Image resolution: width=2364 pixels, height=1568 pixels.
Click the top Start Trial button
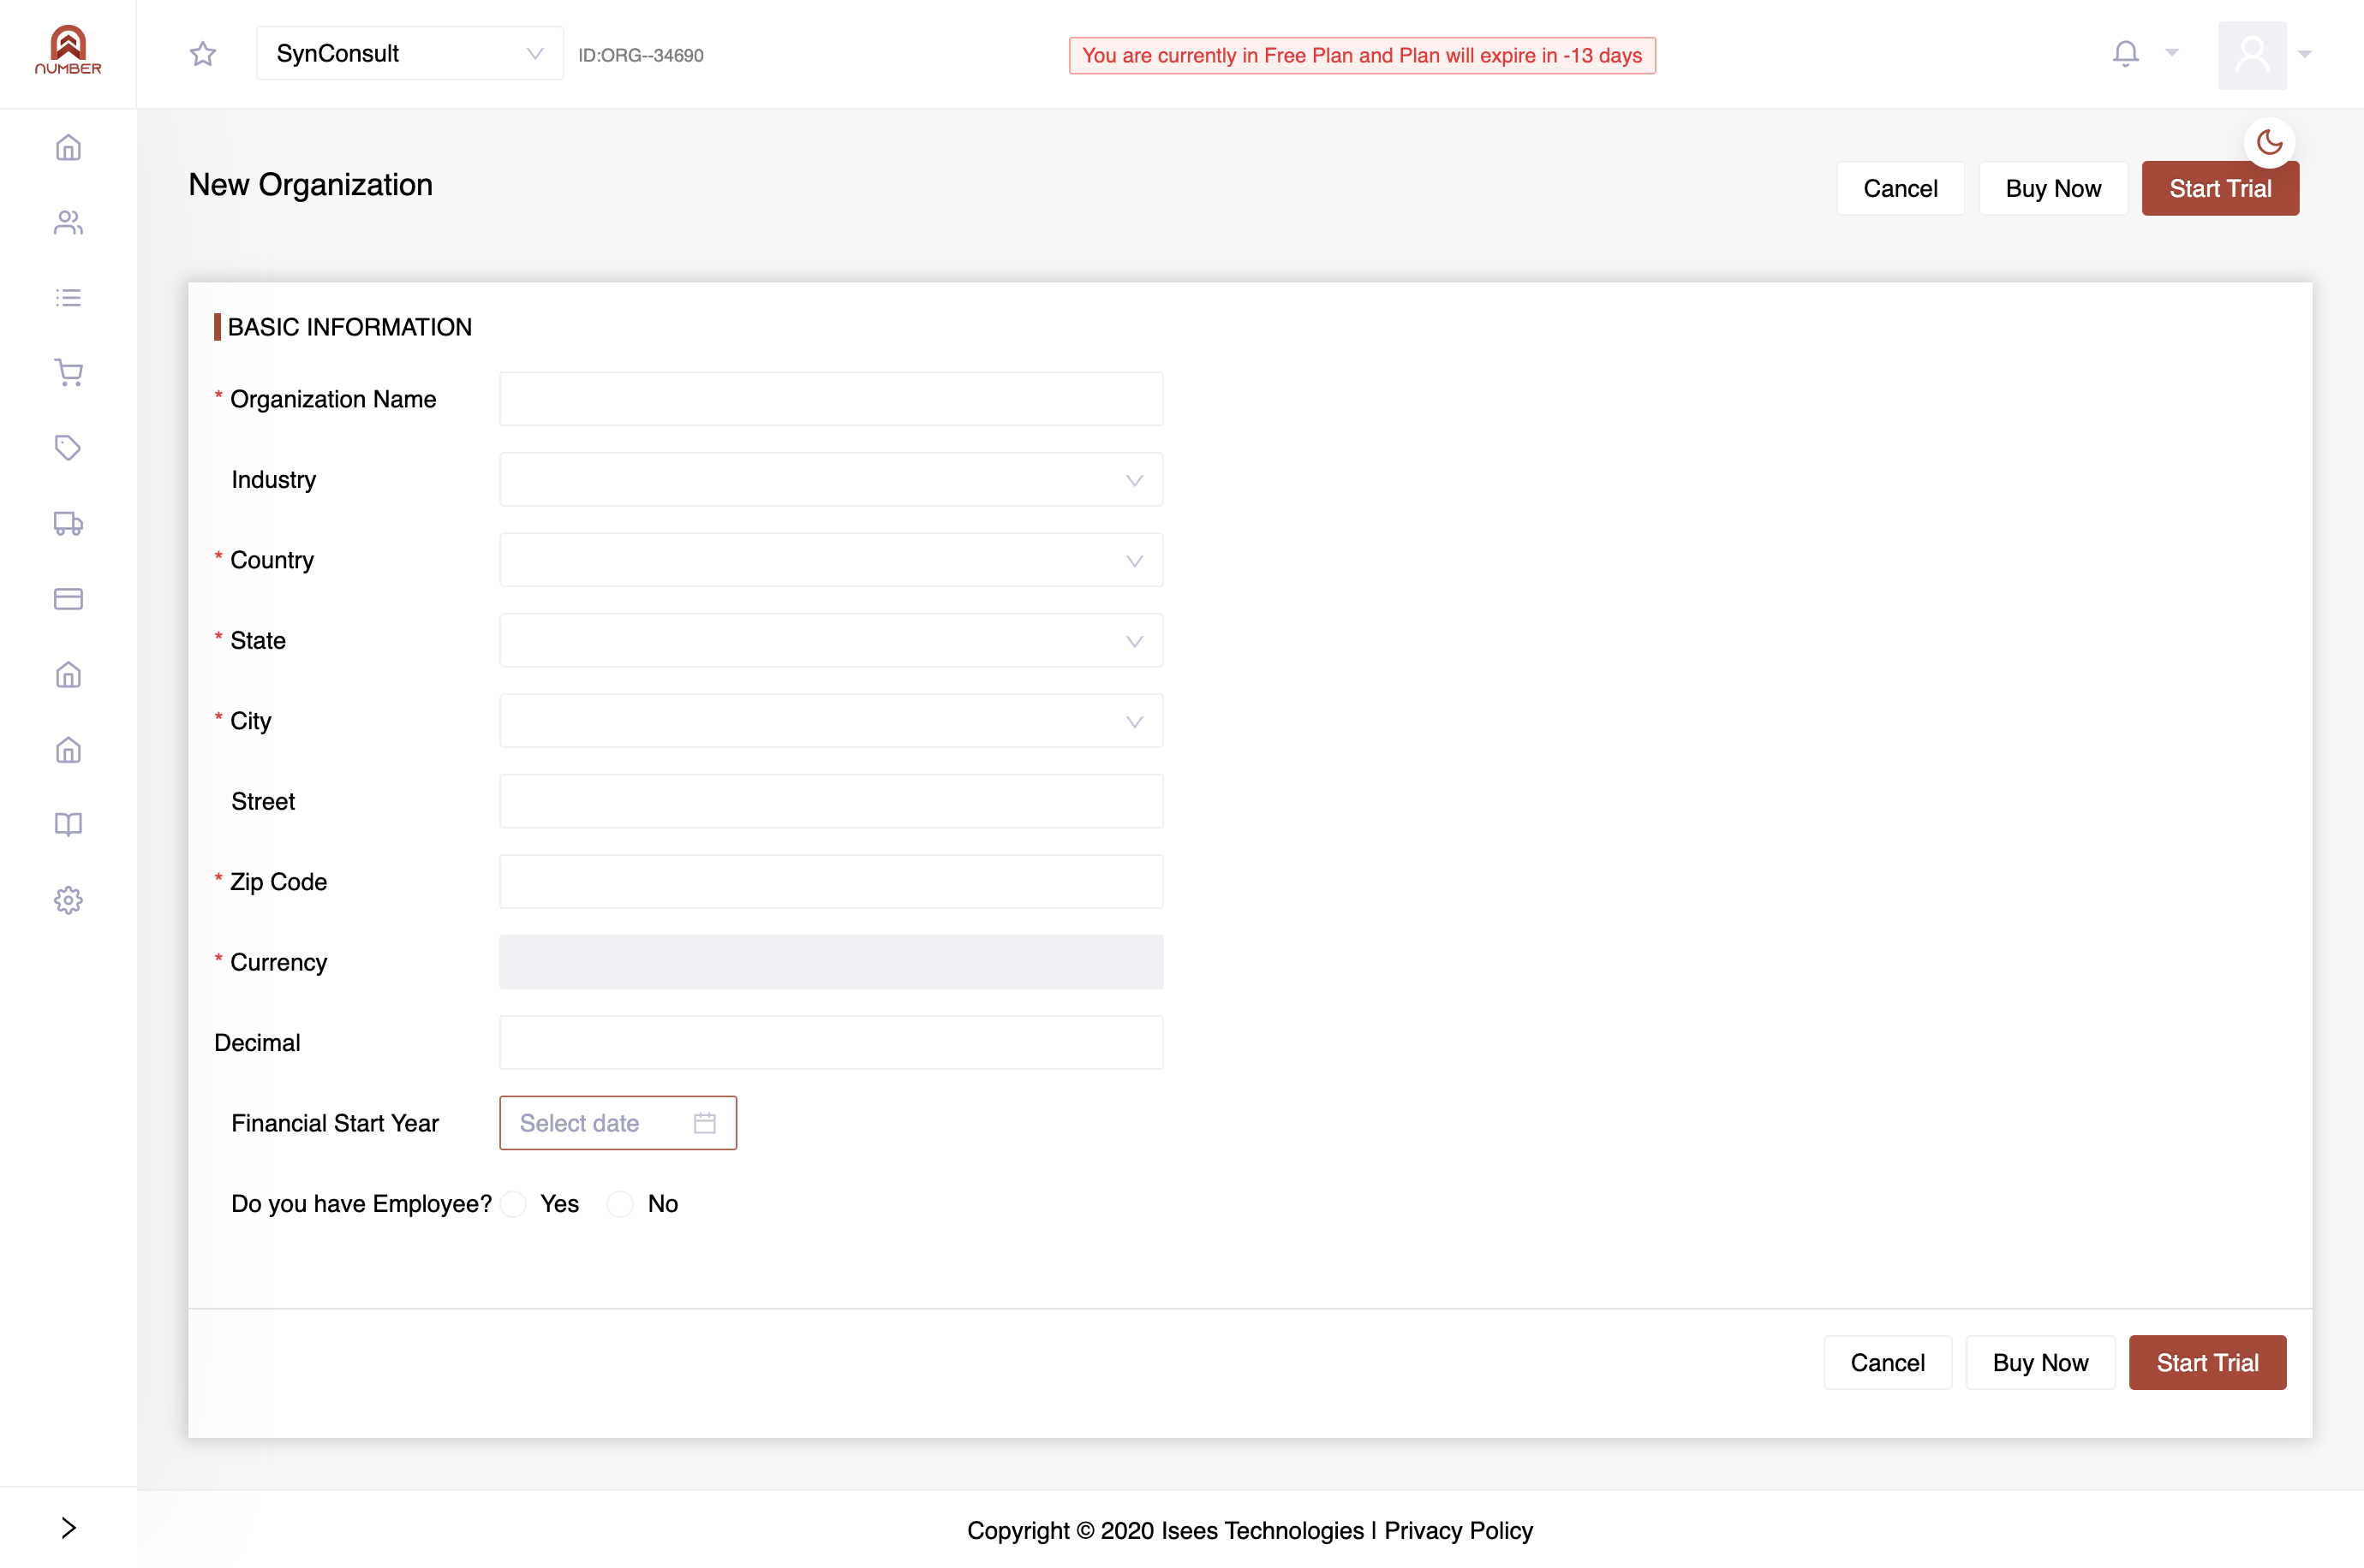pyautogui.click(x=2220, y=189)
